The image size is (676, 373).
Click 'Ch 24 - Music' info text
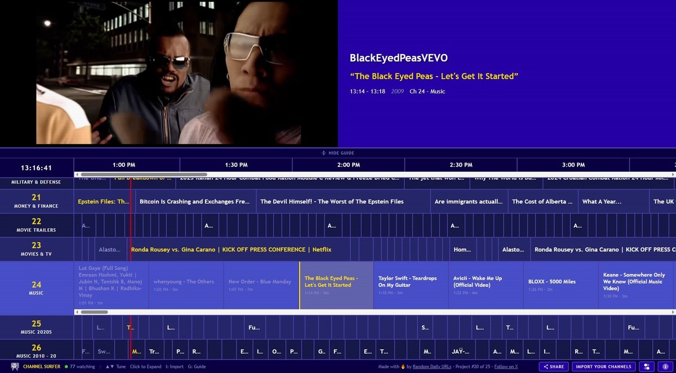[427, 91]
